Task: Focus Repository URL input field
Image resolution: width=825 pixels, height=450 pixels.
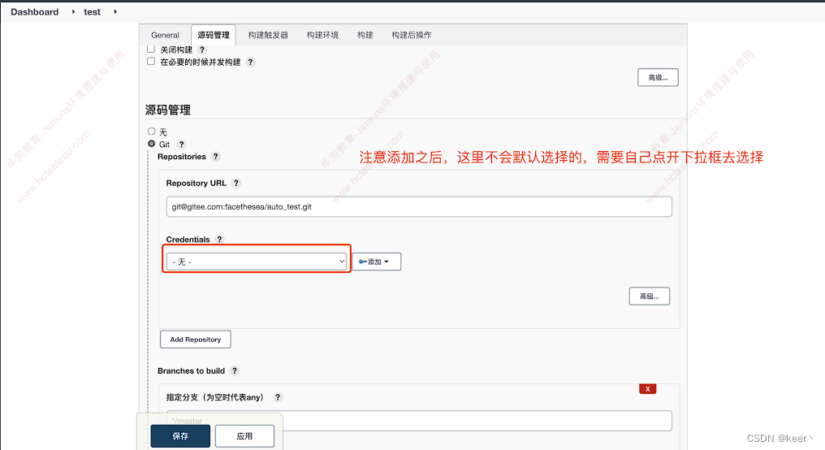Action: pyautogui.click(x=419, y=207)
